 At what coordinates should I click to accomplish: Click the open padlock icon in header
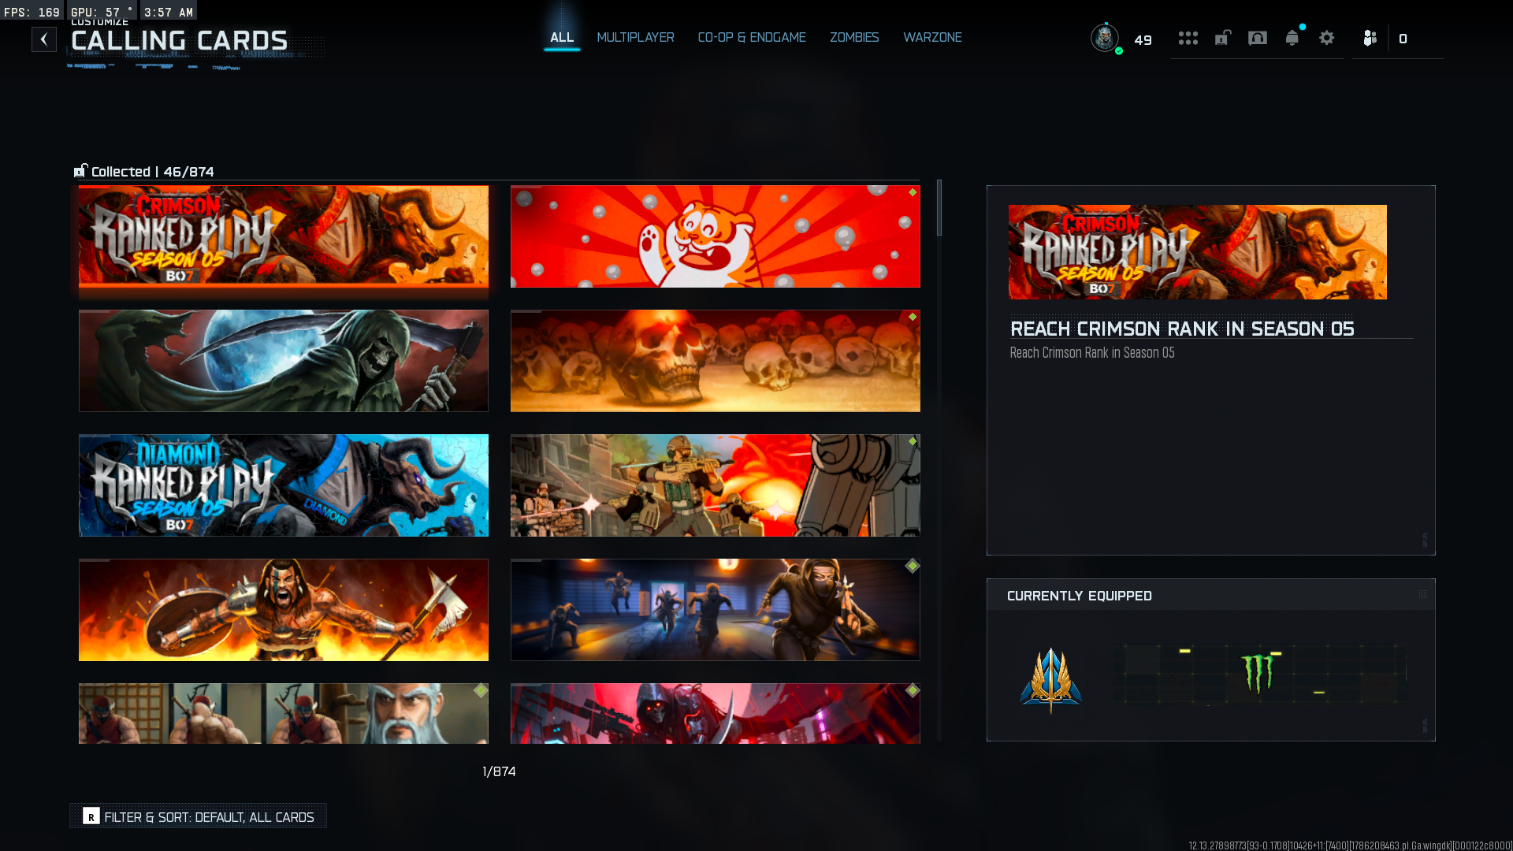click(1223, 38)
